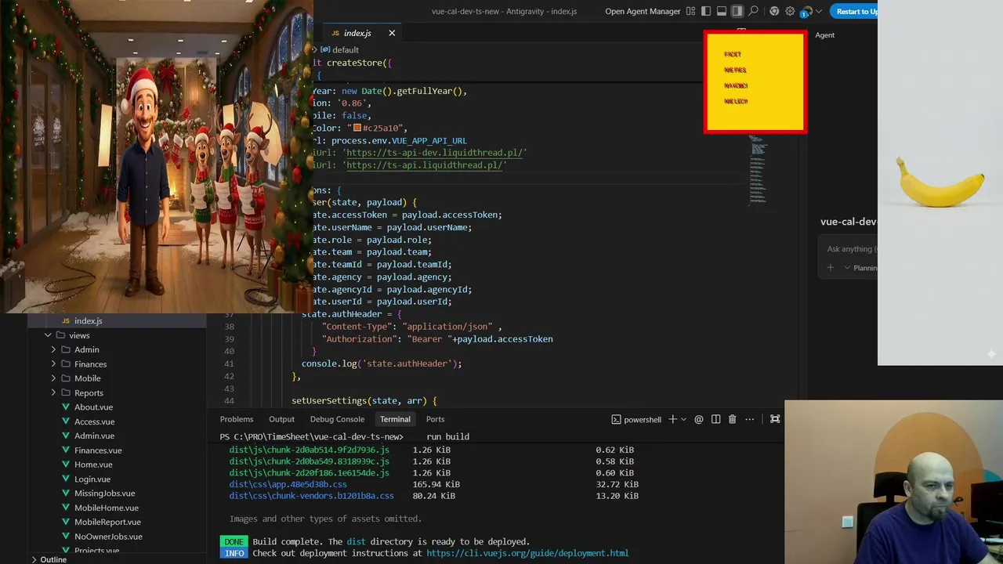The width and height of the screenshot is (1003, 564).
Task: Click the account avatar with notification badge
Action: pos(806,11)
